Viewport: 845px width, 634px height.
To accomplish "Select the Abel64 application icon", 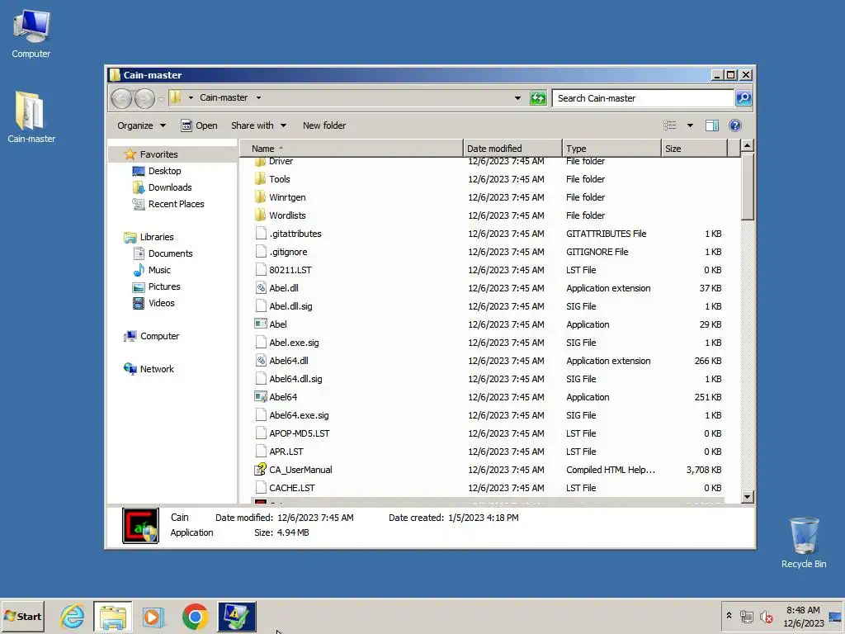I will click(261, 397).
